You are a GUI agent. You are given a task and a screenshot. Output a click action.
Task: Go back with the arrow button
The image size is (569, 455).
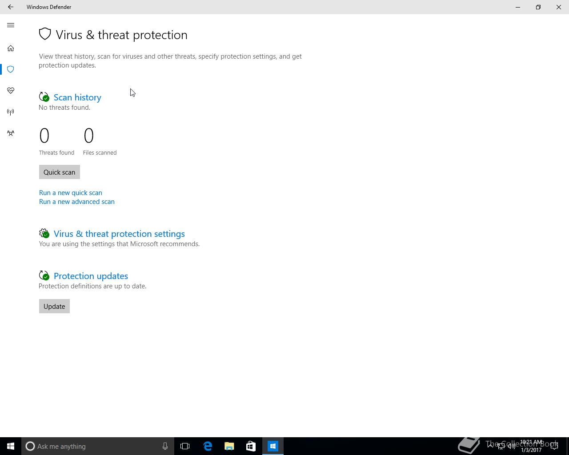[11, 7]
